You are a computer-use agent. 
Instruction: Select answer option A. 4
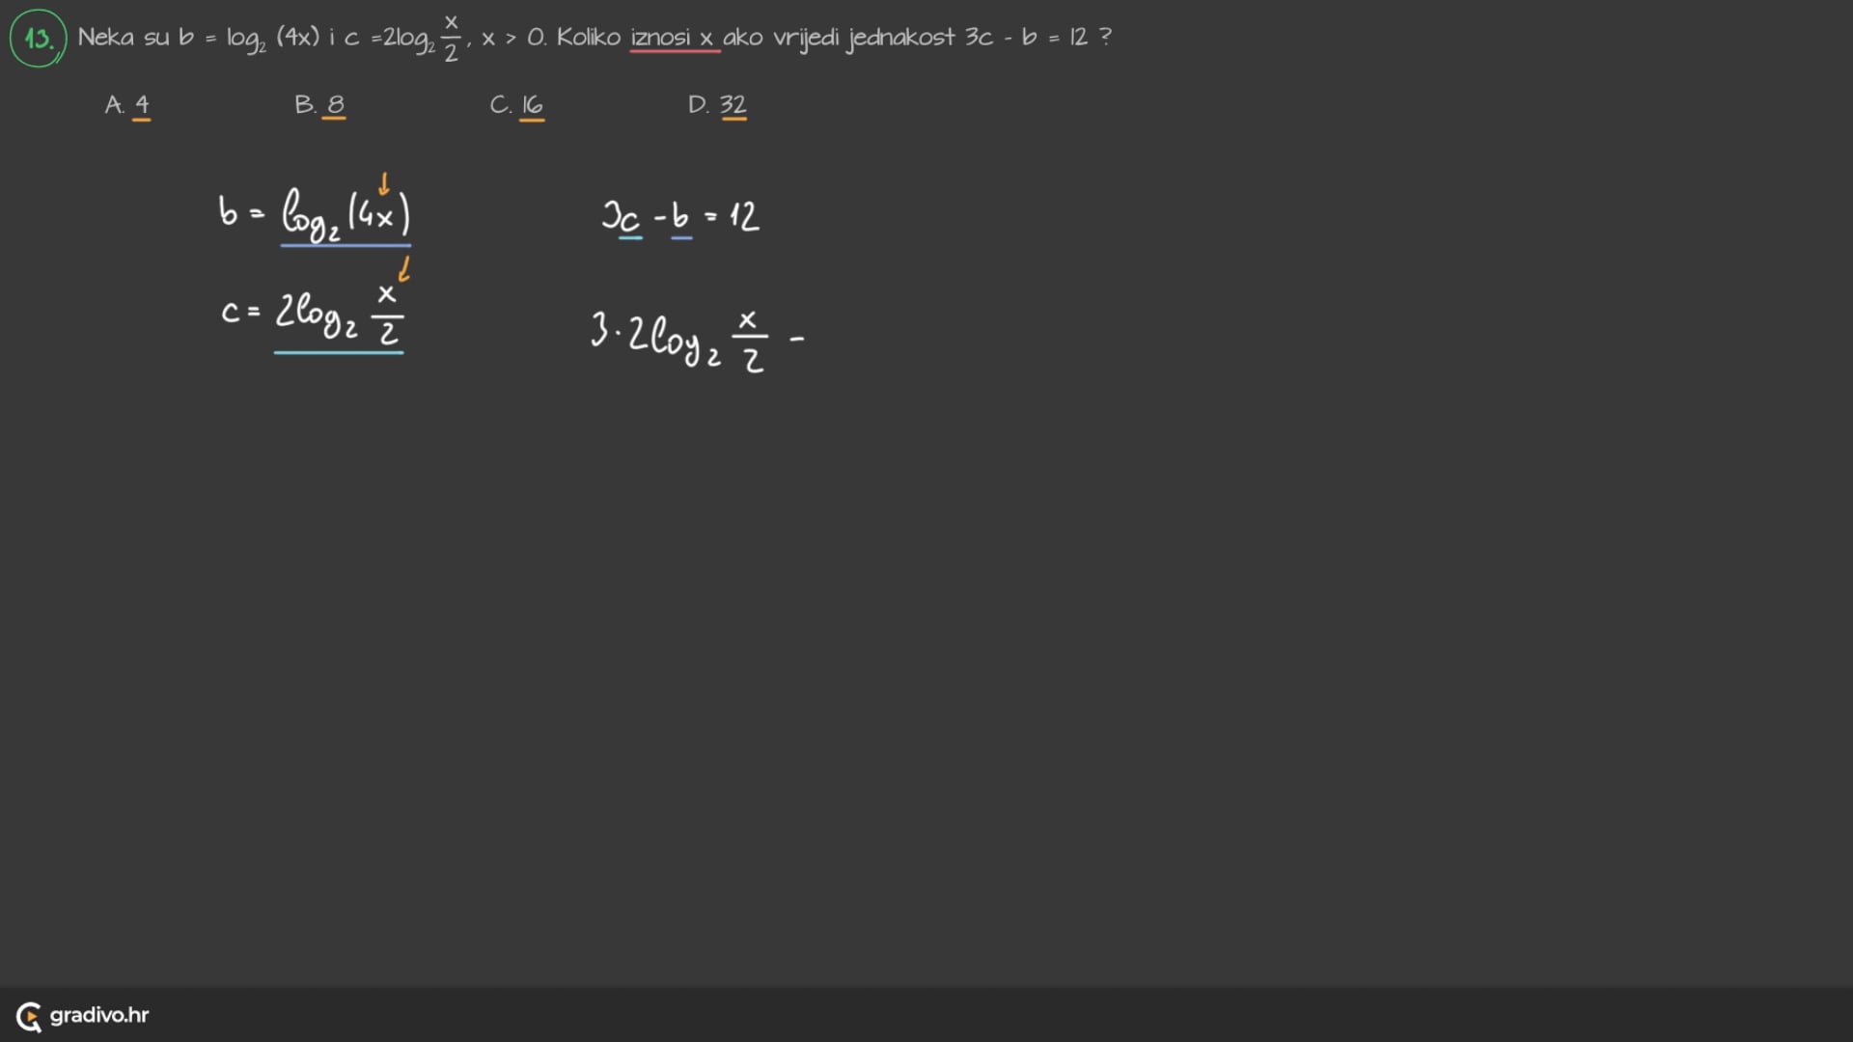[128, 105]
